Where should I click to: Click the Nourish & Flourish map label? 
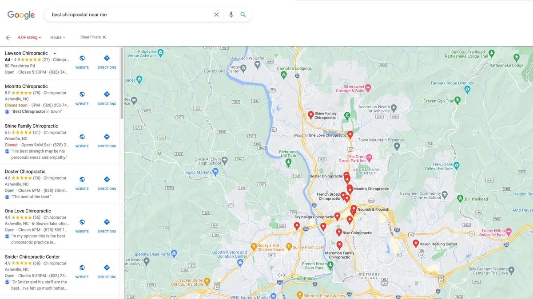pyautogui.click(x=373, y=209)
